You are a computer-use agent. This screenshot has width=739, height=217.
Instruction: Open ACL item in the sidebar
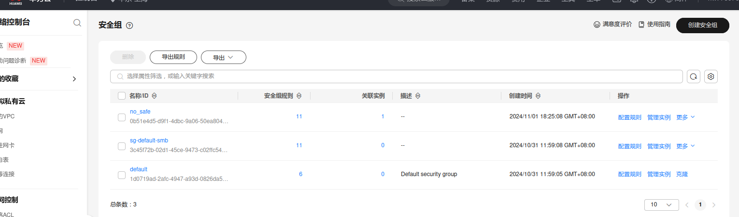point(7,214)
